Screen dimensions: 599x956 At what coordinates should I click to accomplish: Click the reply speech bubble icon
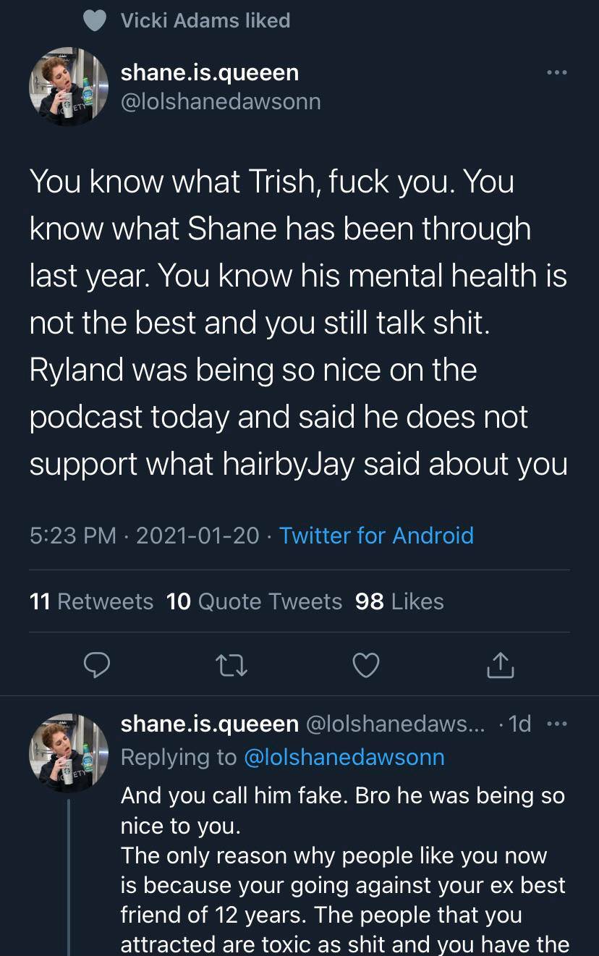click(95, 665)
